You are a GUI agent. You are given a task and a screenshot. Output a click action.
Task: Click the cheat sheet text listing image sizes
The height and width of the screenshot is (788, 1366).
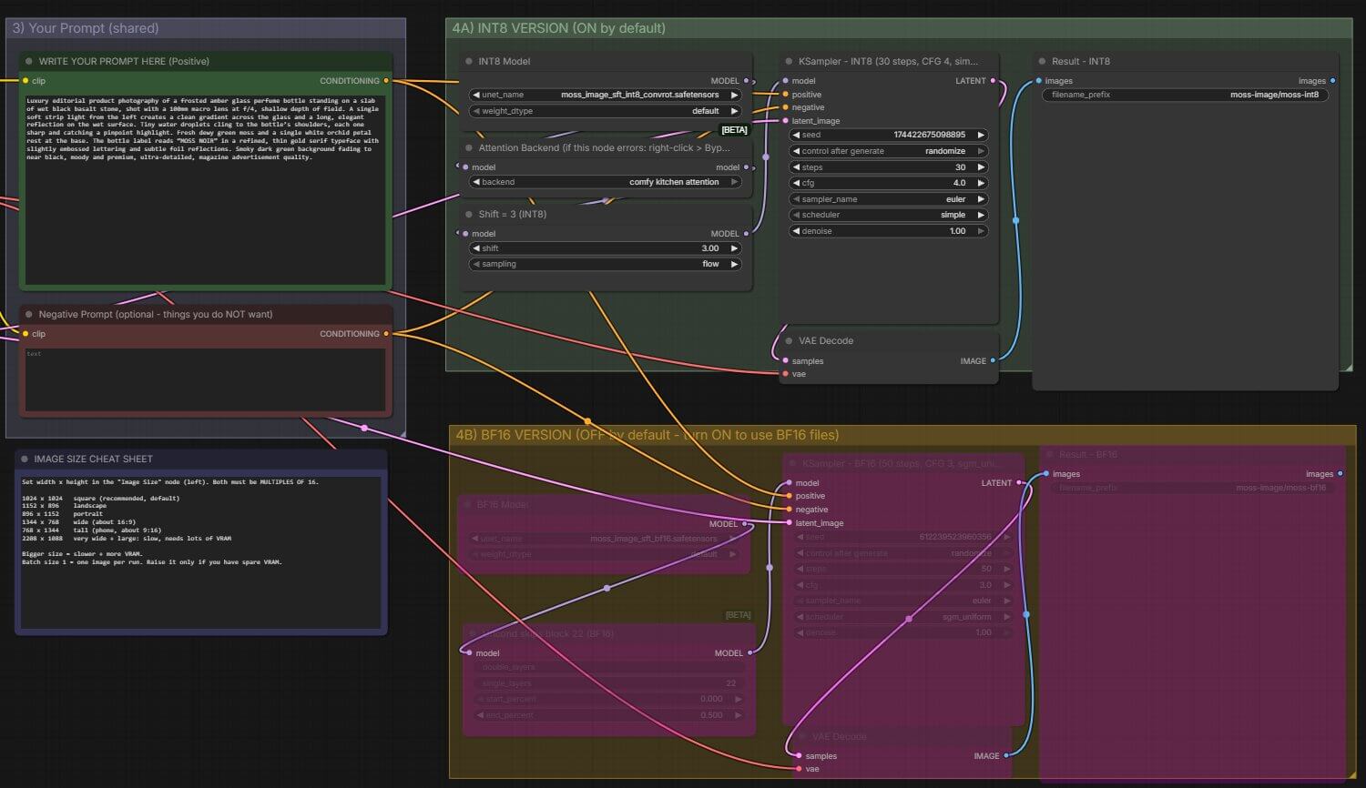[x=201, y=551]
